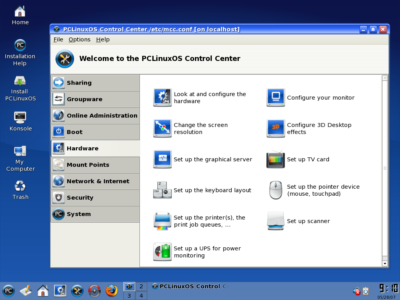The height and width of the screenshot is (300, 400).
Task: Click the window menu icon in title bar
Action: pos(57,29)
